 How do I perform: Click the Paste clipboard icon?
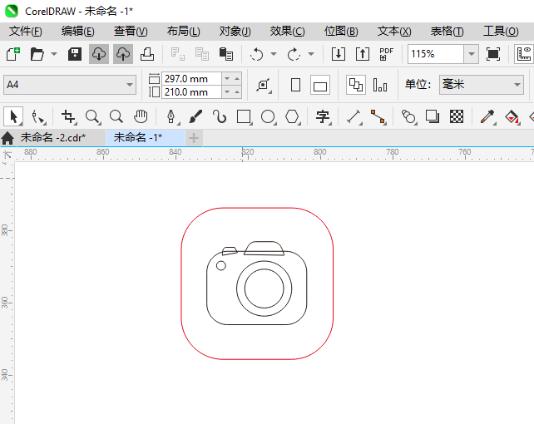click(x=226, y=54)
